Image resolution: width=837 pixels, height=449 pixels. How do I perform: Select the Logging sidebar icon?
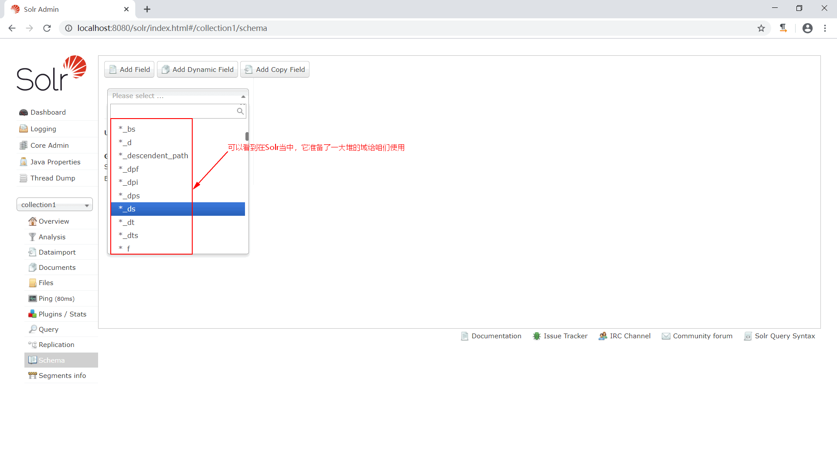(x=43, y=129)
